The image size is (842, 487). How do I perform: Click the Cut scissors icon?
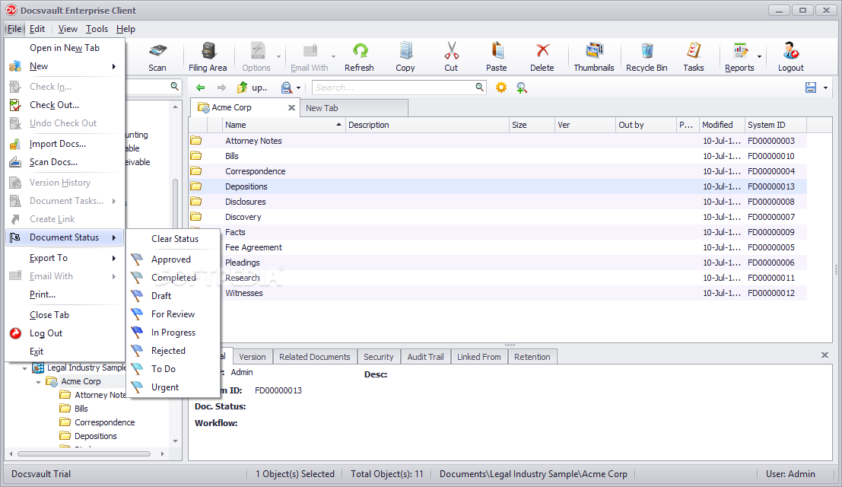coord(451,52)
